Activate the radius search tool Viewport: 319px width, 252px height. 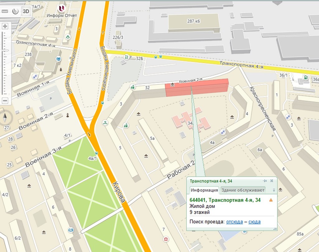pyautogui.click(x=15, y=12)
